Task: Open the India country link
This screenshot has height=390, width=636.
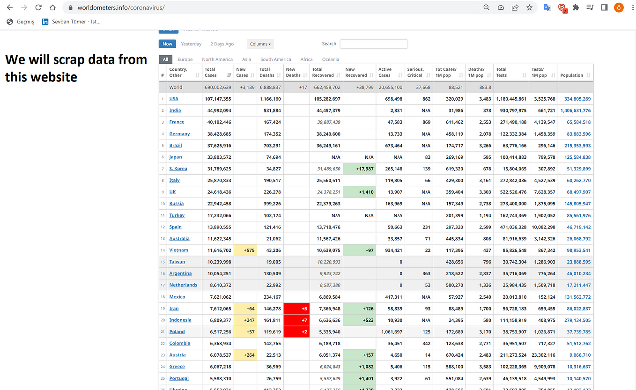Action: 175,110
